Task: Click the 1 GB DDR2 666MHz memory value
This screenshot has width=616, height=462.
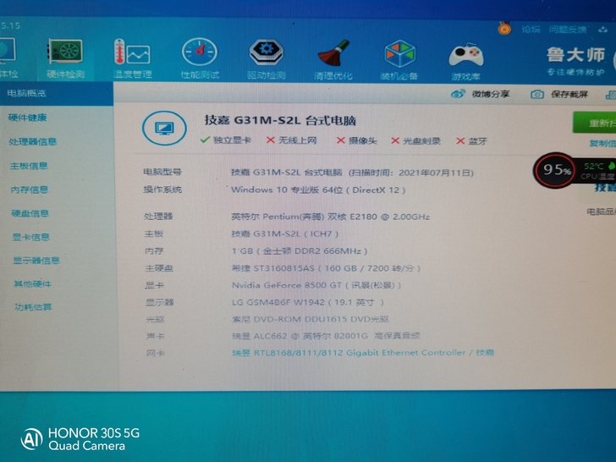Action: click(x=300, y=250)
